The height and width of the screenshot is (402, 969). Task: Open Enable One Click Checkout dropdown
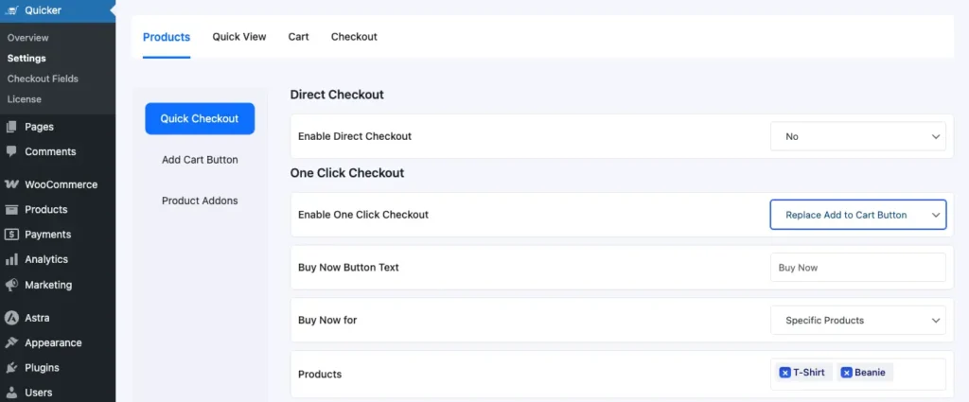coord(857,215)
